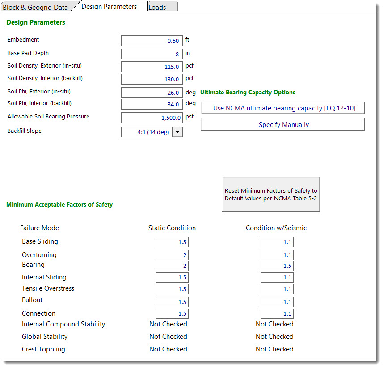Click Bearing static condition factor field

[172, 266]
